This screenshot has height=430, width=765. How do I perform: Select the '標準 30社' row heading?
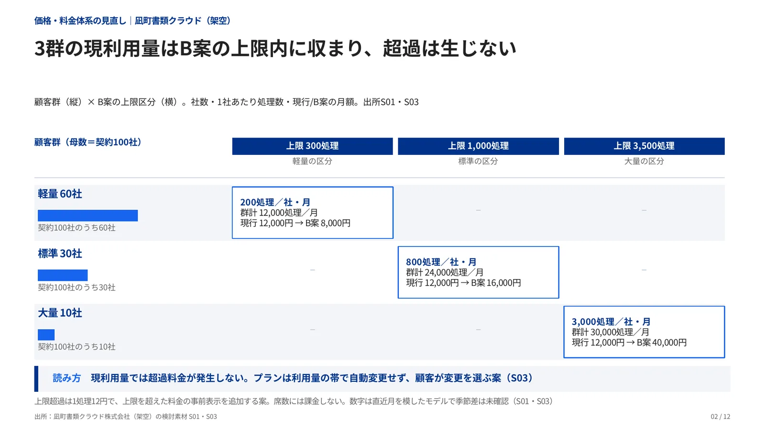coord(60,253)
